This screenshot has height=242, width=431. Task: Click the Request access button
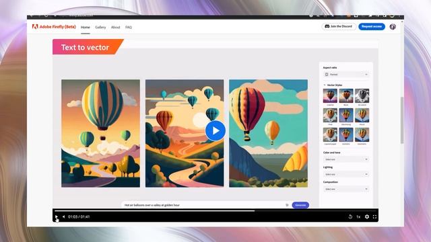(x=372, y=26)
